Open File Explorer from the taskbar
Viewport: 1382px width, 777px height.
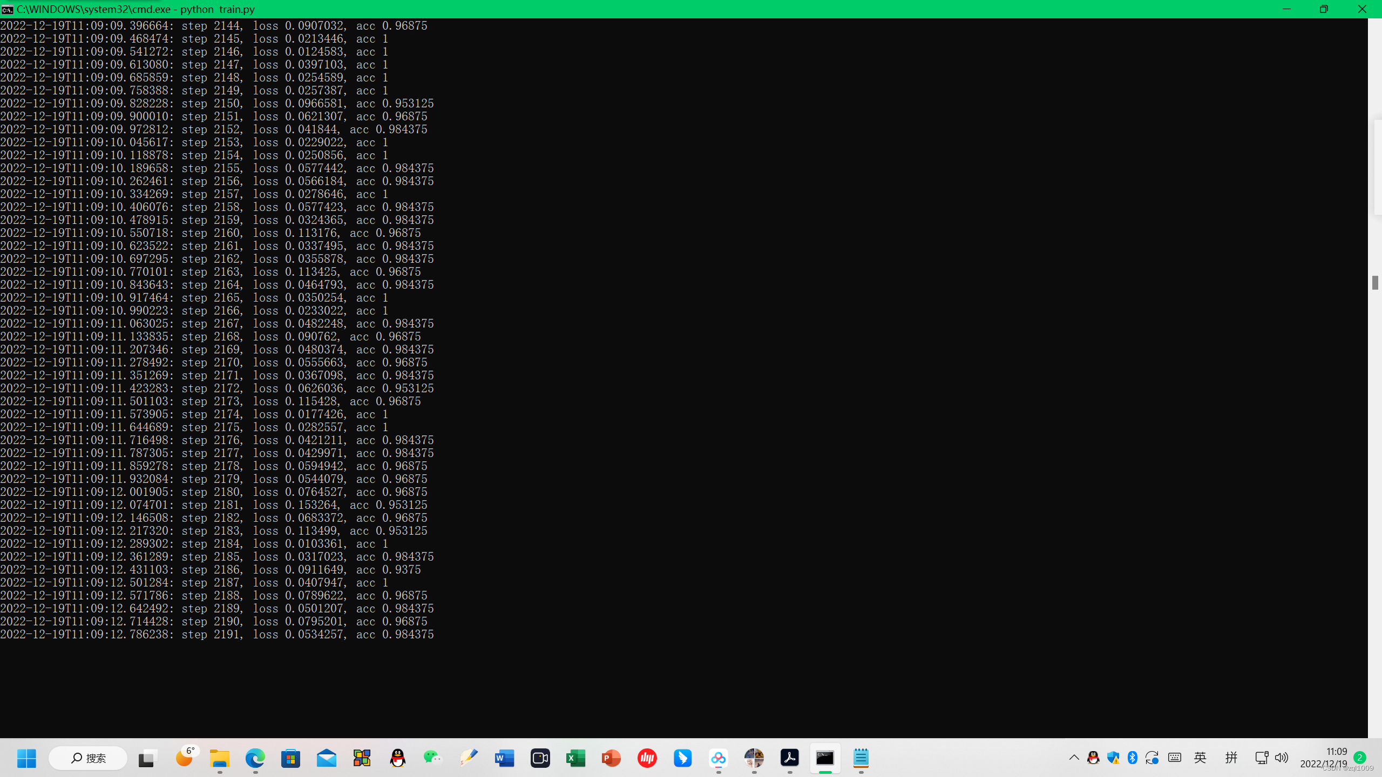pos(219,758)
